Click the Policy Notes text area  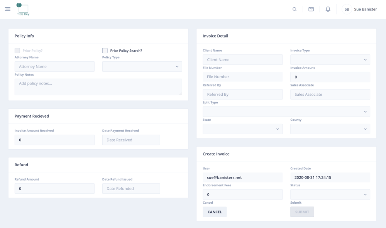pyautogui.click(x=98, y=87)
